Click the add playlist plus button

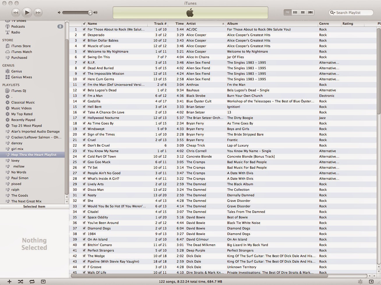tap(9, 281)
